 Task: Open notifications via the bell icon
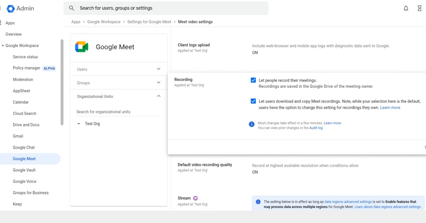[406, 8]
